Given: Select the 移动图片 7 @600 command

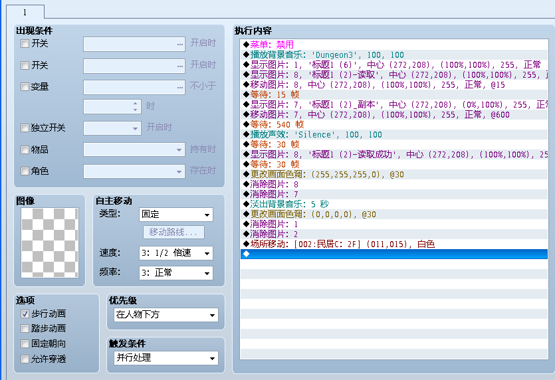Looking at the screenshot, I should coord(394,114).
